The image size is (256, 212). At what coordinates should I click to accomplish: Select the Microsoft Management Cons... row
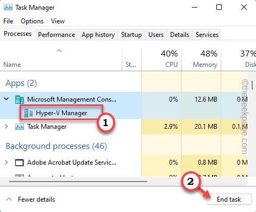[124, 99]
